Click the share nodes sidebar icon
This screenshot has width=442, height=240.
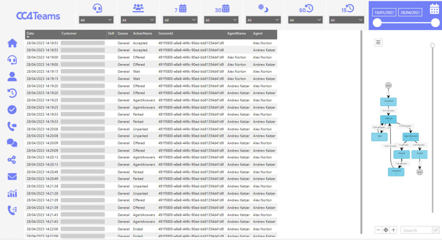(x=12, y=160)
